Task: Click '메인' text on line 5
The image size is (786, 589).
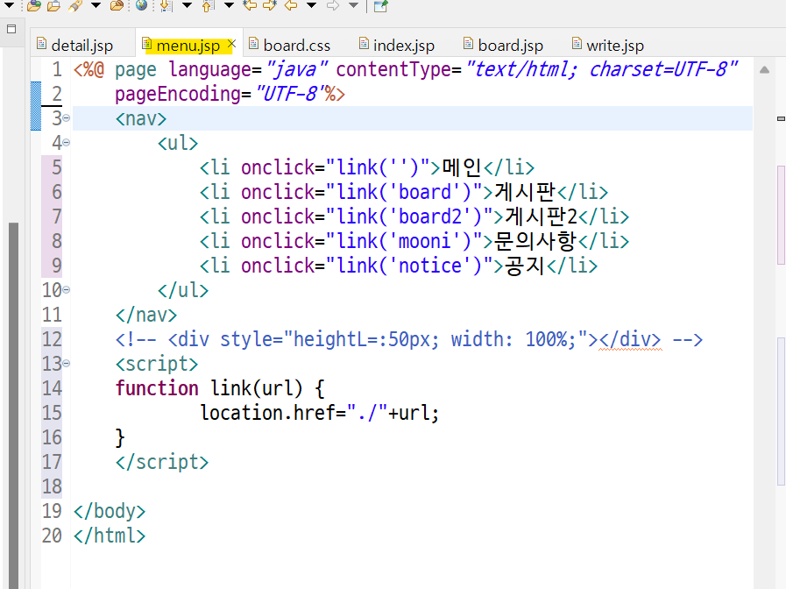Action: (x=462, y=167)
